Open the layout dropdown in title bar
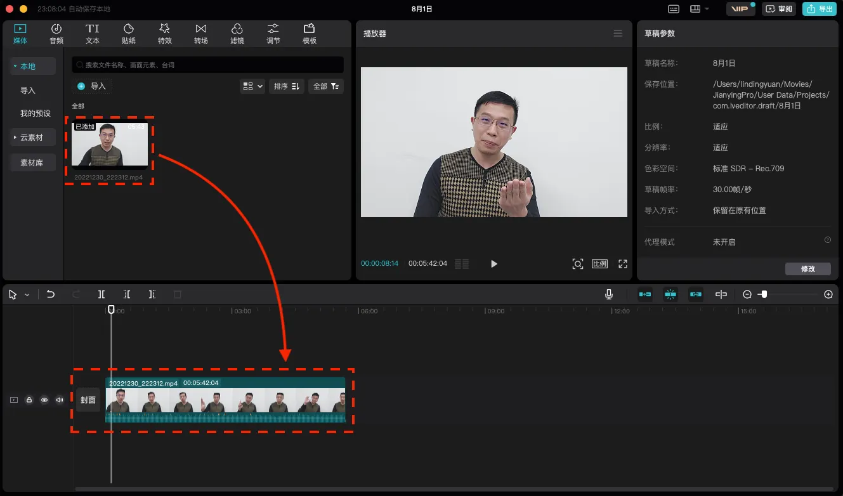 [x=700, y=9]
